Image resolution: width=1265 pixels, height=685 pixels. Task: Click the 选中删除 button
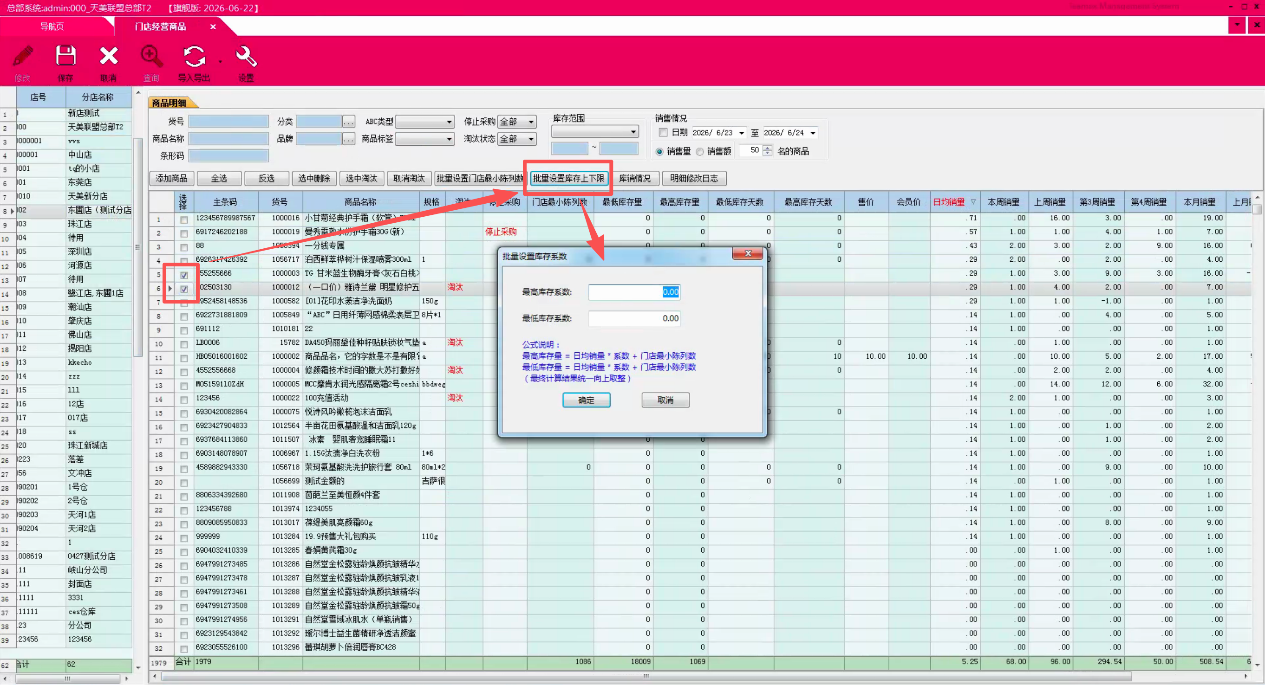(x=314, y=179)
